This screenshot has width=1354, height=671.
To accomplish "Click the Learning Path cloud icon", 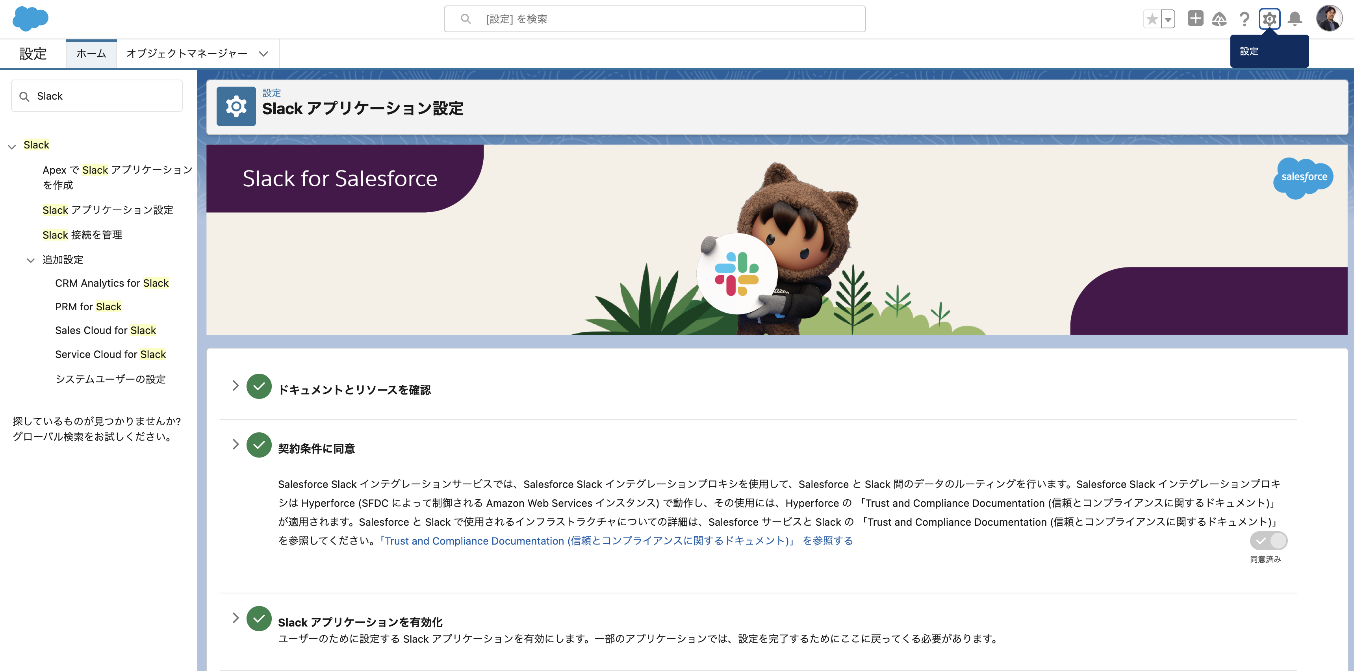I will (x=1219, y=19).
